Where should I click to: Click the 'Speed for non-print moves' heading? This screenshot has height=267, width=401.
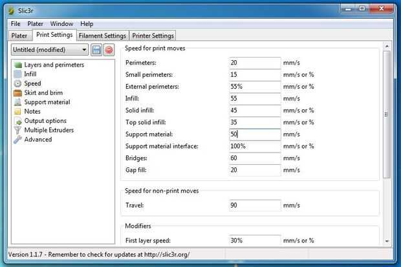click(x=162, y=191)
